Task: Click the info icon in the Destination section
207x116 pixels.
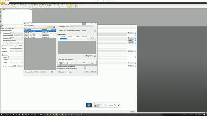Action: [x=135, y=57]
